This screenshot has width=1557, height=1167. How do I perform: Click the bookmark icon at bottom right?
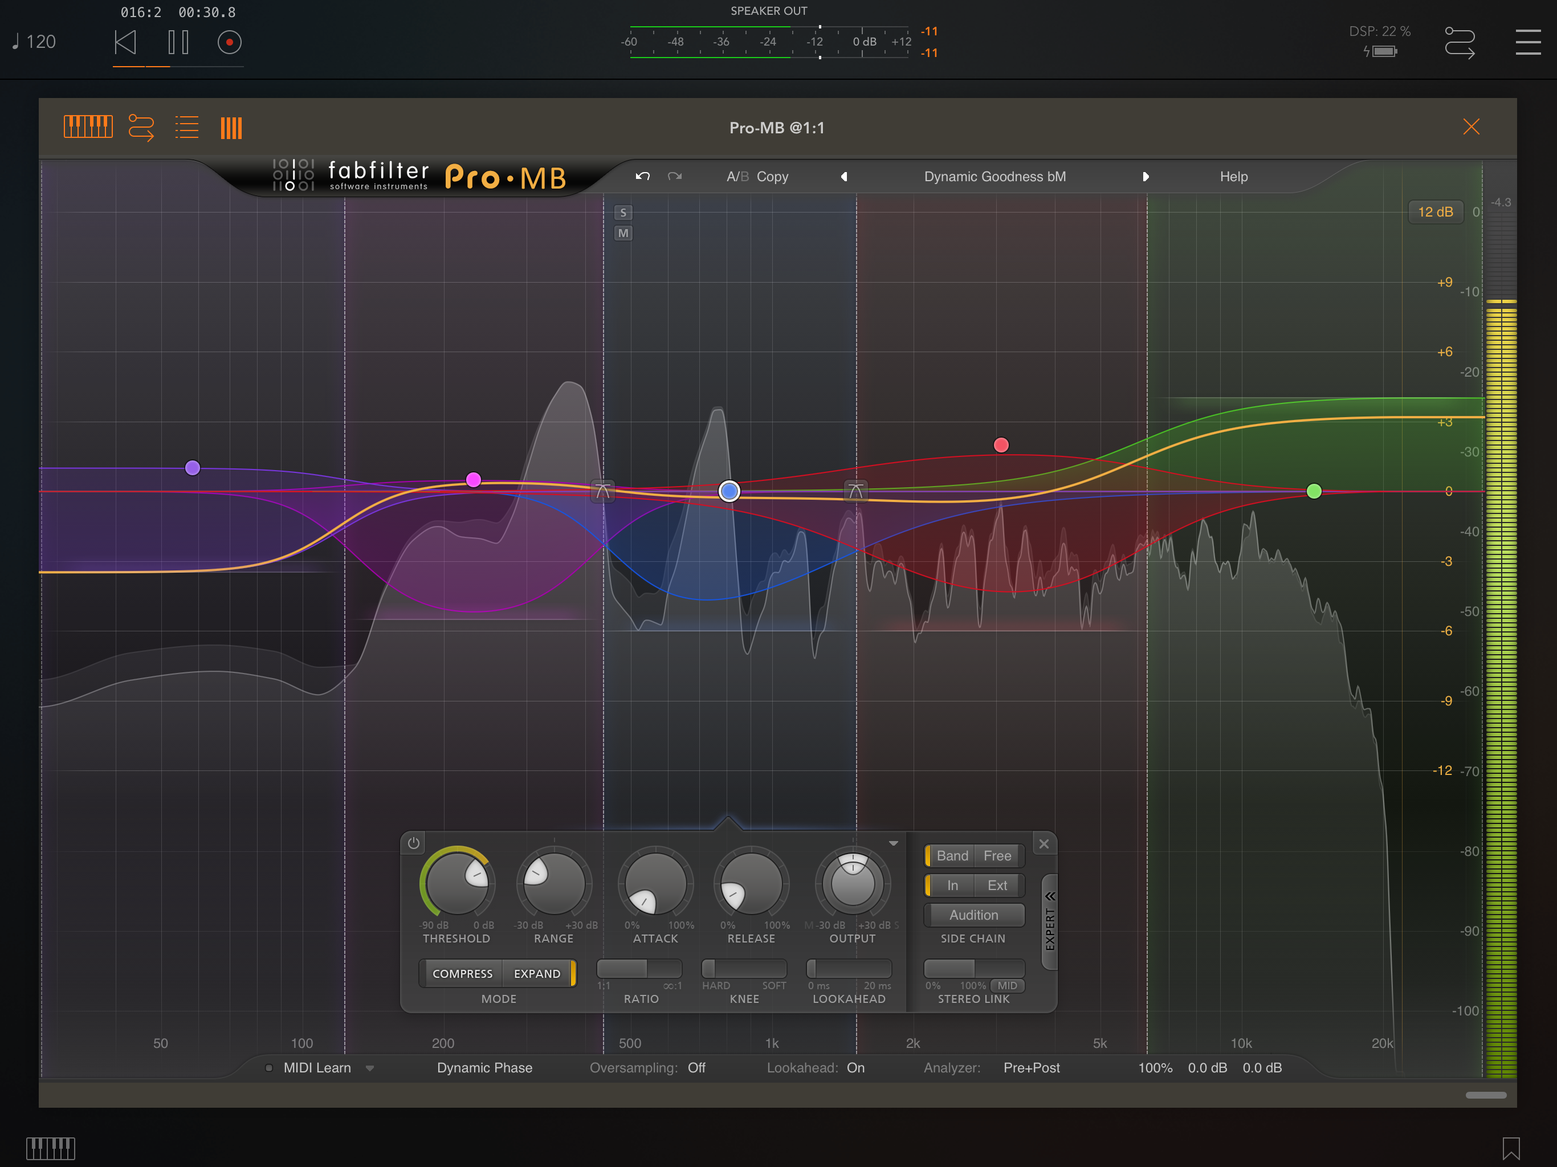coord(1511,1148)
